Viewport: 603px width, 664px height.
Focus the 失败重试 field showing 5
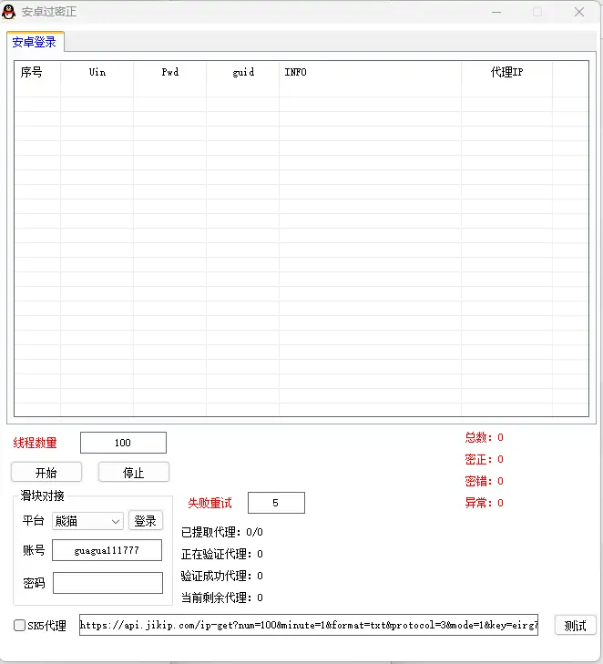tap(276, 503)
